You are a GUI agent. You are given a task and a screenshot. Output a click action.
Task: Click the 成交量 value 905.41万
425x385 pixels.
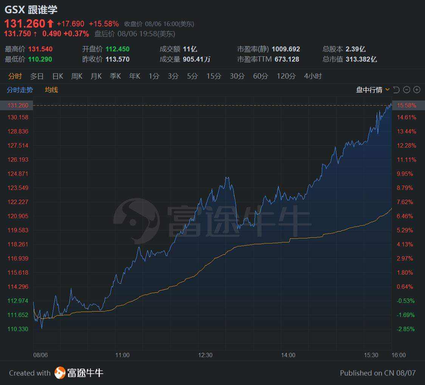196,59
